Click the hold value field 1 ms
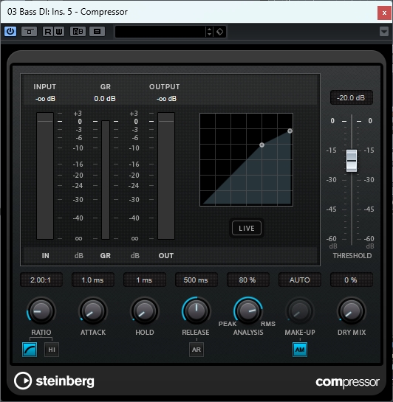Screen dimensions: 393x402 coord(145,280)
